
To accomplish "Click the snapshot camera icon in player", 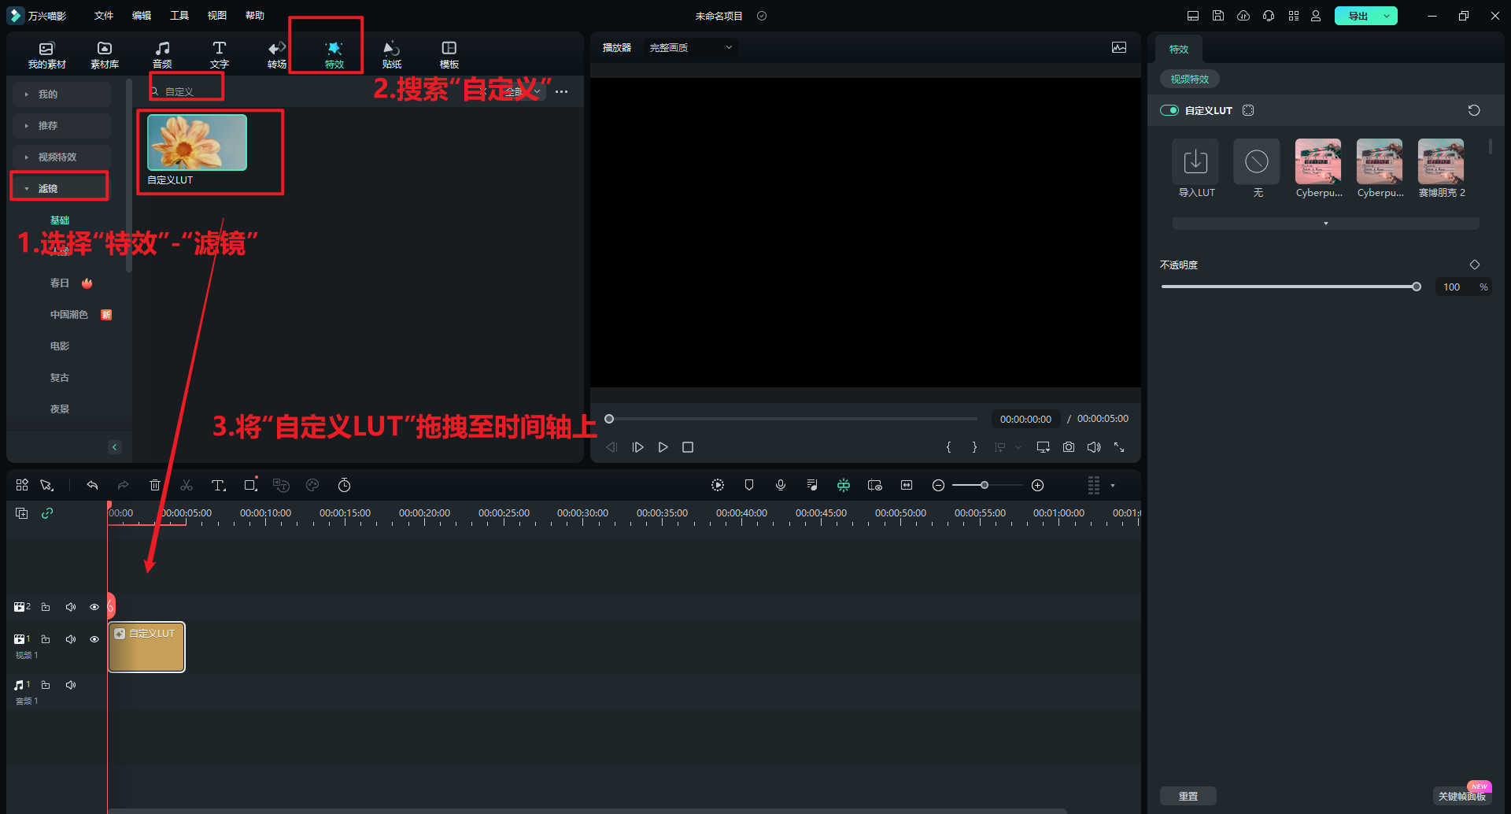I will (x=1068, y=447).
